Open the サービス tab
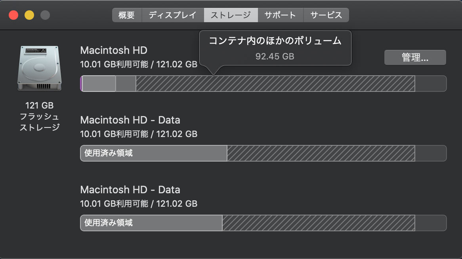This screenshot has width=462, height=259. [x=326, y=15]
